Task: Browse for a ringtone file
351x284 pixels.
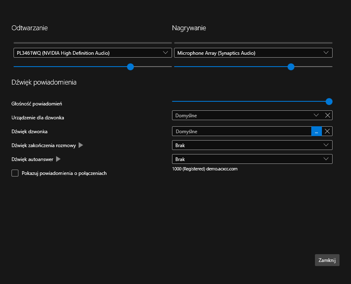Action: pyautogui.click(x=316, y=131)
